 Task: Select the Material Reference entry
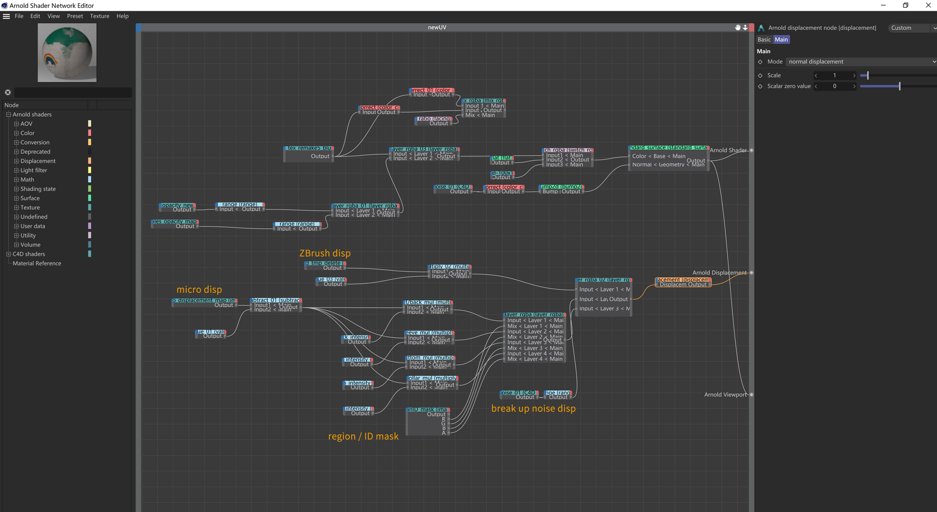37,263
